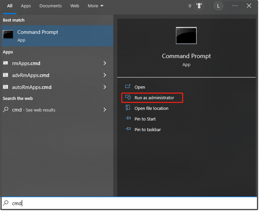259x211 pixels.
Task: Click the Pin to taskbar pin icon
Action: (128, 129)
